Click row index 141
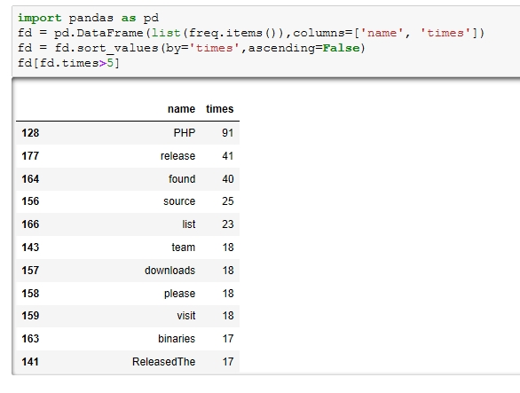Viewport: 520px width, 393px height. point(30,362)
